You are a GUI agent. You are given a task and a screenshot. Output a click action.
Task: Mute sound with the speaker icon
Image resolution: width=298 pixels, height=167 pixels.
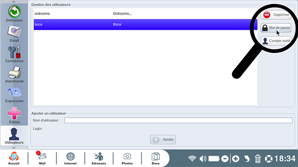point(203,159)
